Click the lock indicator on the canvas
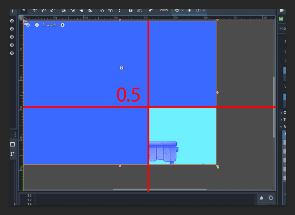295x215 pixels. point(122,67)
